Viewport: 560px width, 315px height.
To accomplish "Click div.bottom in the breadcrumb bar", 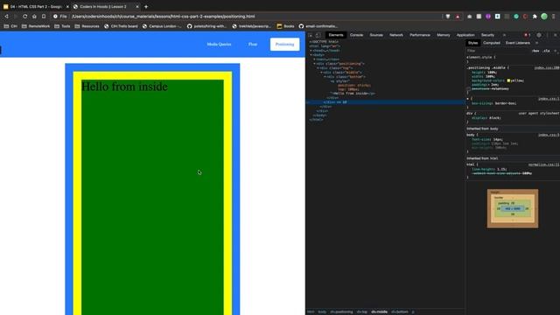I will click(x=399, y=311).
